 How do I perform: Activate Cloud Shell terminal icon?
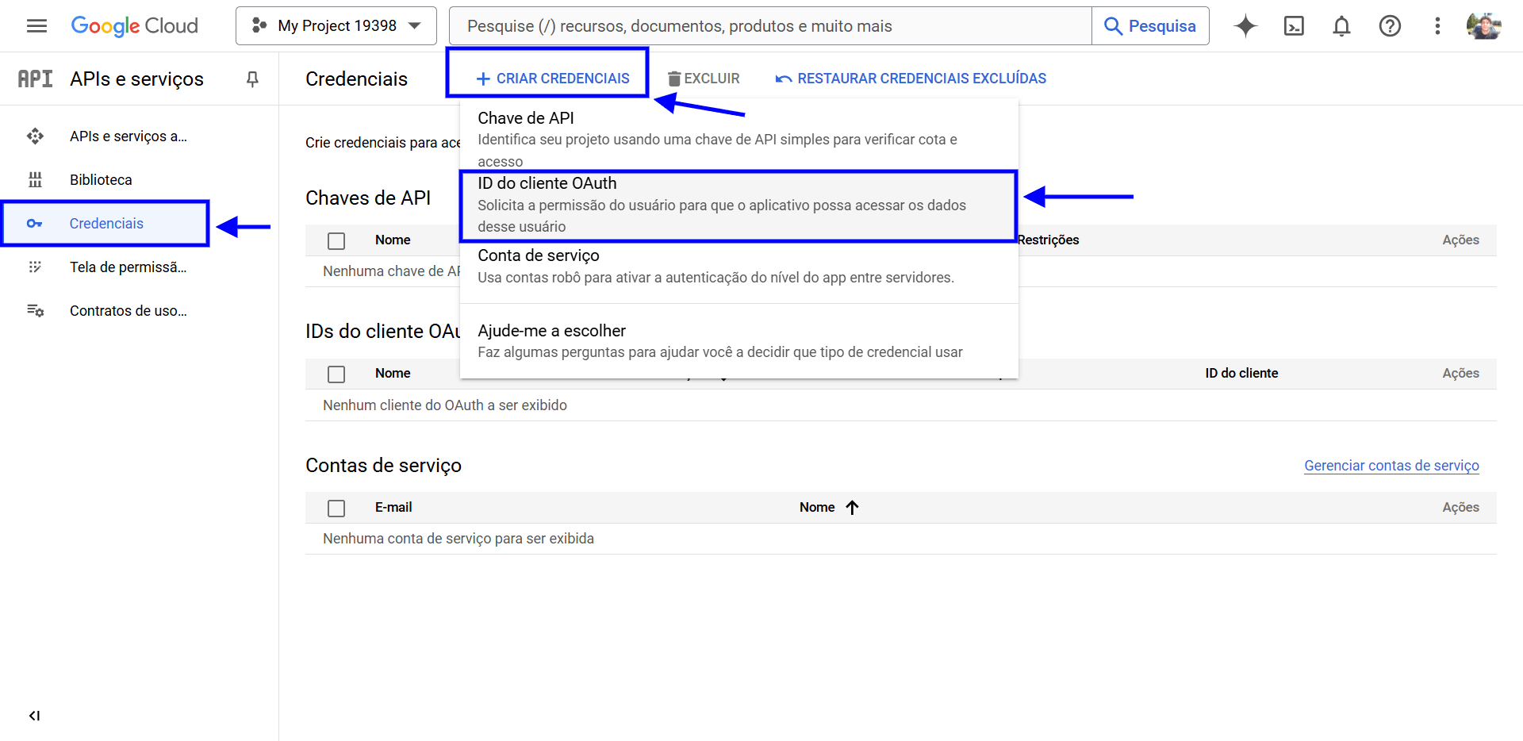[x=1294, y=26]
